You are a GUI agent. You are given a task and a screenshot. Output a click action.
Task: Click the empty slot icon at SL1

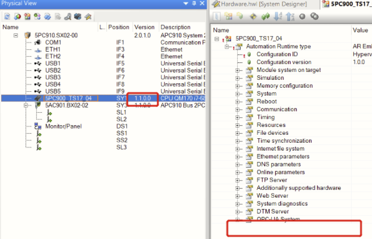pos(49,113)
